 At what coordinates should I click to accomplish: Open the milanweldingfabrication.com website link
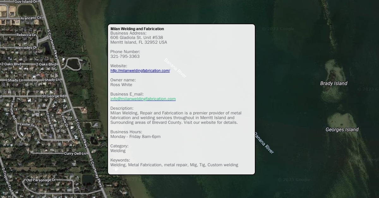coord(140,71)
